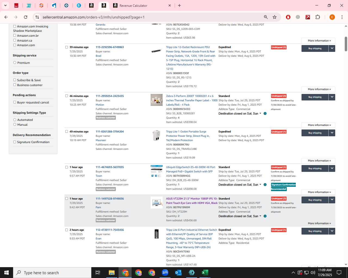Check the Amazon.com Invoicing Shadow Marketplace box
This screenshot has height=278, width=348.
coord(15,26)
